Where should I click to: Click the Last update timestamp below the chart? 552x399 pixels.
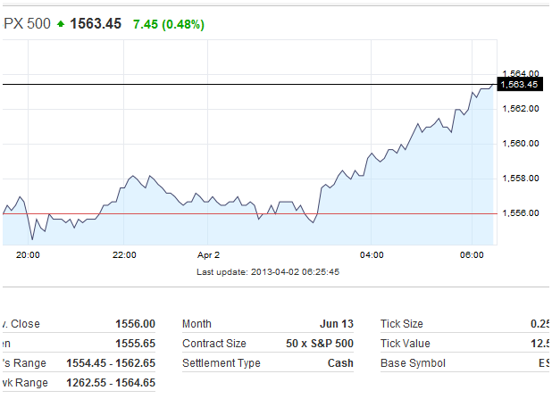point(268,271)
